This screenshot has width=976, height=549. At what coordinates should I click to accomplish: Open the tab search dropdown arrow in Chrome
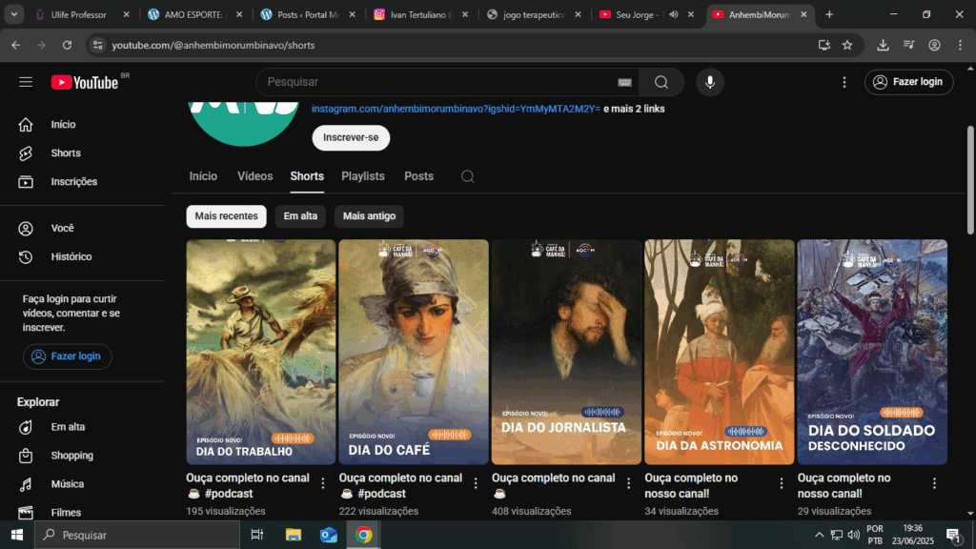[14, 14]
